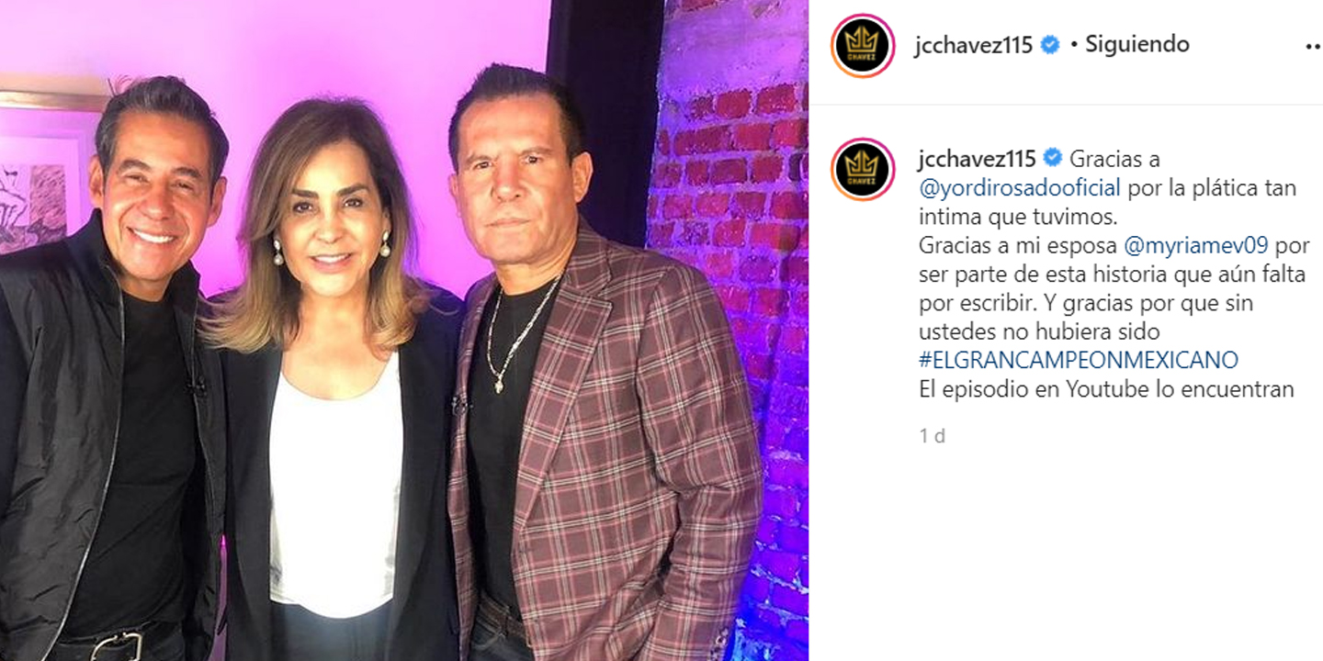Screen dimensions: 1323x661
Task: Click the crown avatar beside the caption
Action: pos(863,169)
